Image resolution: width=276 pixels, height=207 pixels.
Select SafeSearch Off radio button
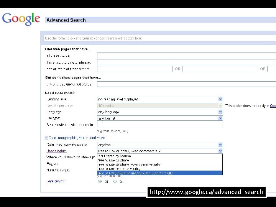(100, 181)
